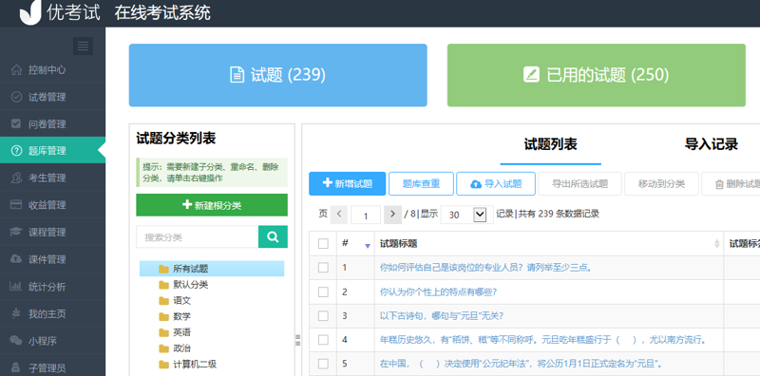Check the checkbox for question row 4
This screenshot has height=376, width=760.
coord(323,340)
